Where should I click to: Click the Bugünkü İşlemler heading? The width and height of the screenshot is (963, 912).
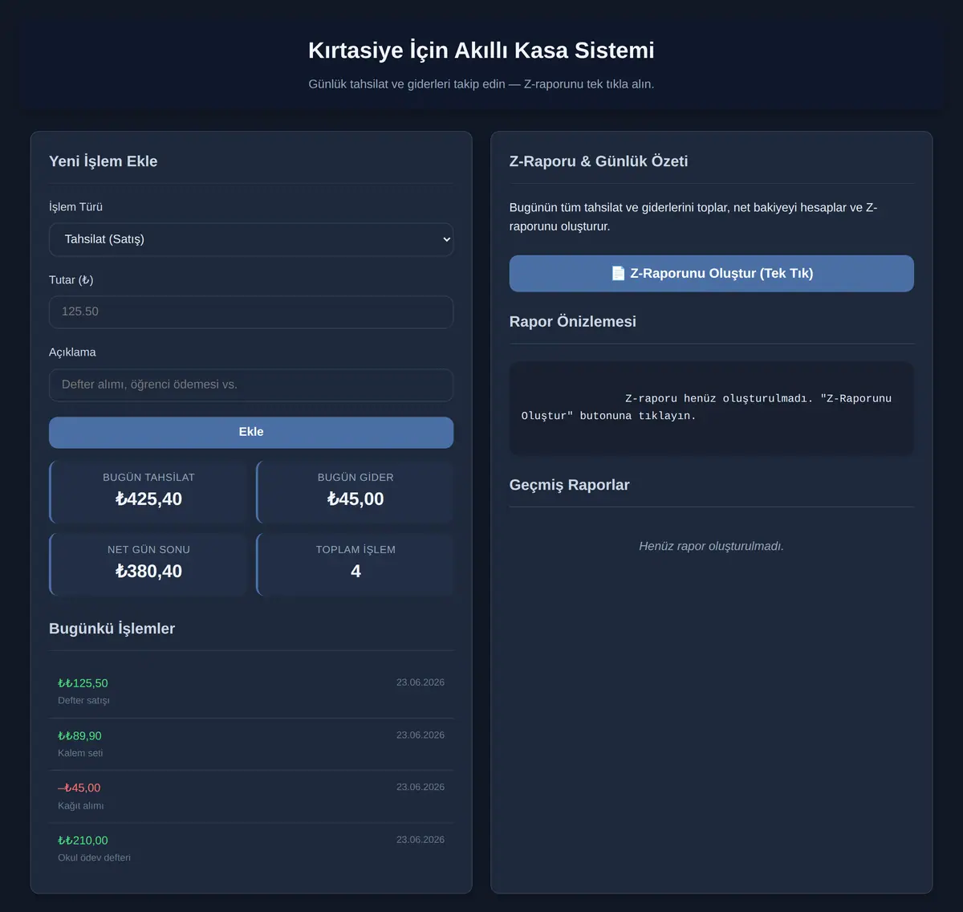[x=112, y=629]
